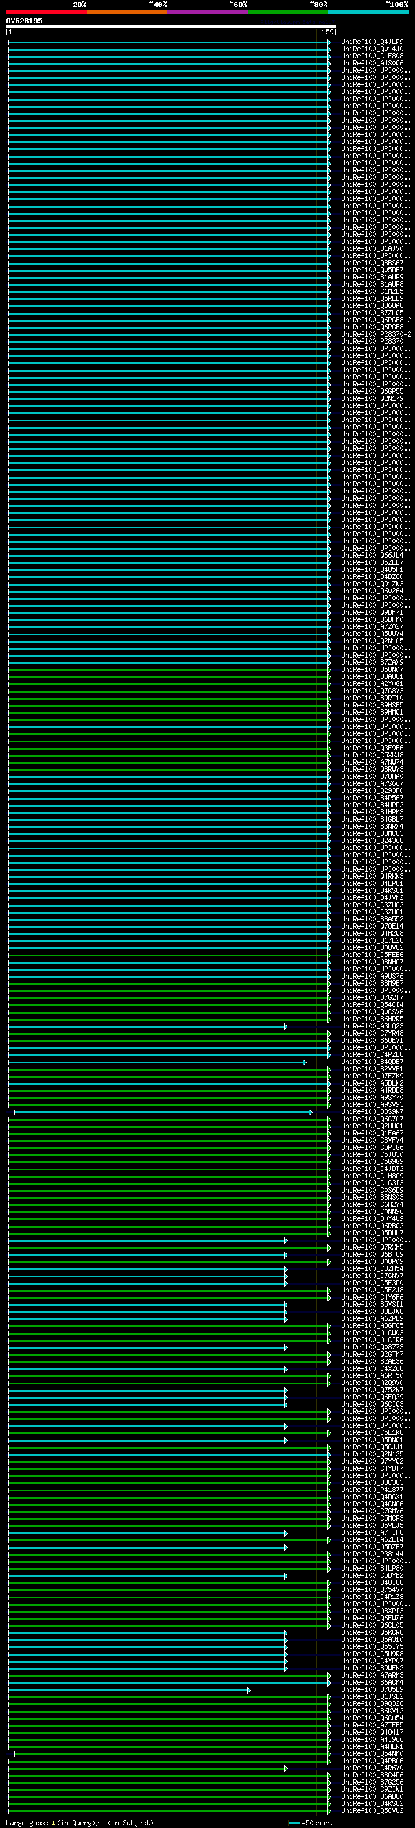Click the =50char. scale legend
This screenshot has height=1828, width=415.
(x=311, y=1823)
